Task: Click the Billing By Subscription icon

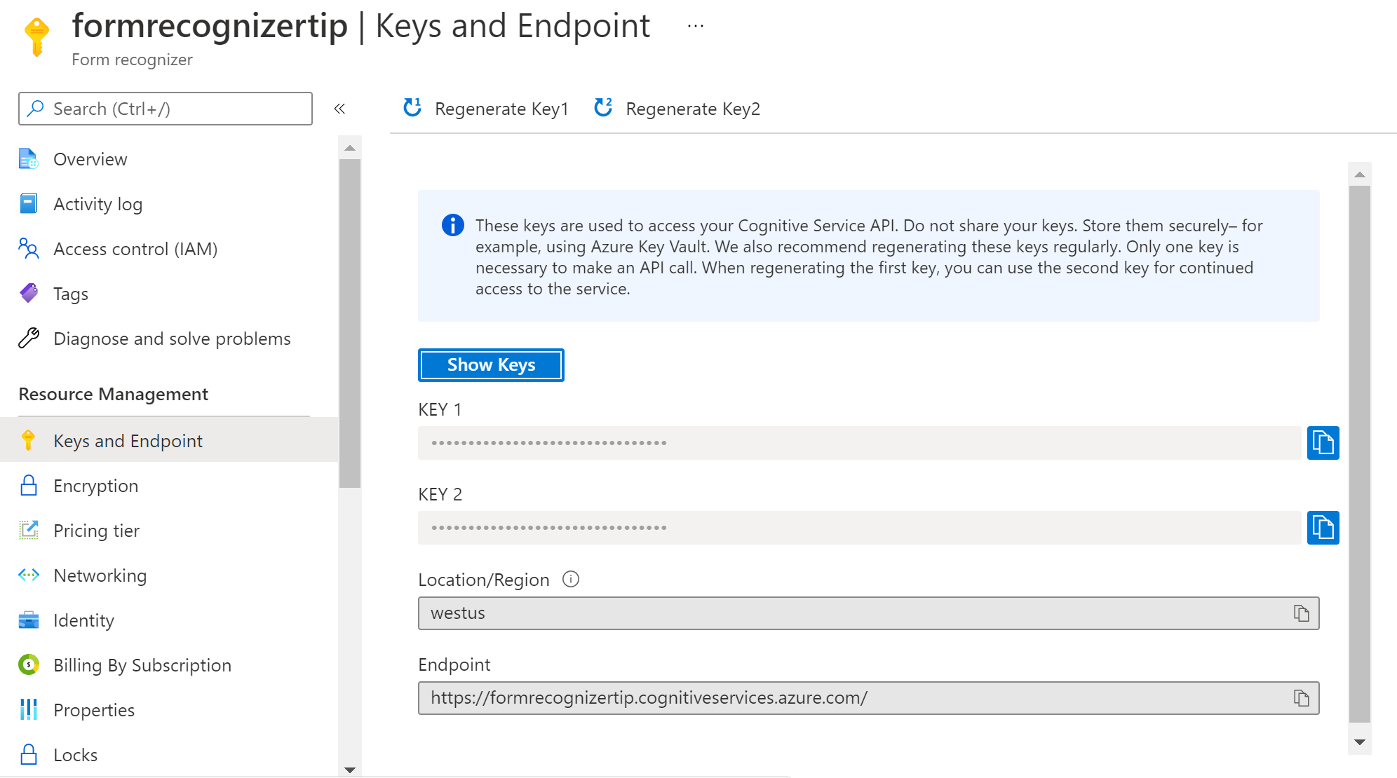Action: point(29,665)
